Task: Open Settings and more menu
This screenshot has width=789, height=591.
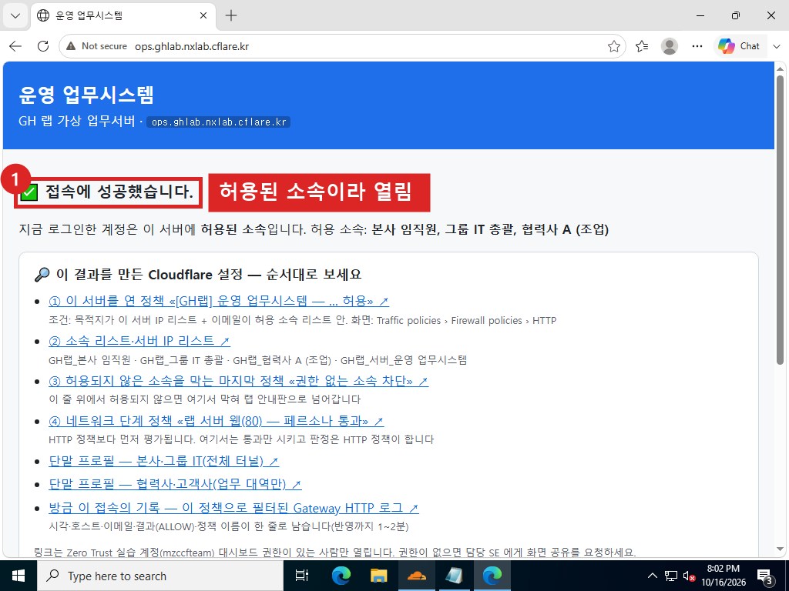Action: pos(697,46)
